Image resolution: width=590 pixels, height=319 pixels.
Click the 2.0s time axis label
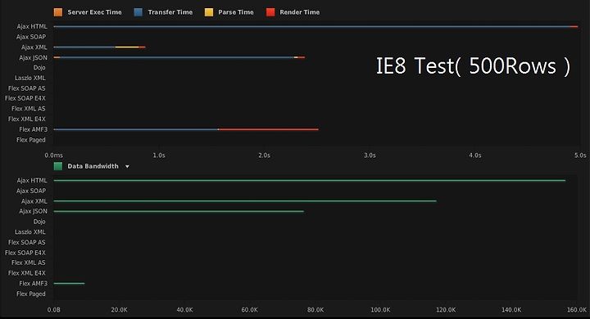point(264,155)
